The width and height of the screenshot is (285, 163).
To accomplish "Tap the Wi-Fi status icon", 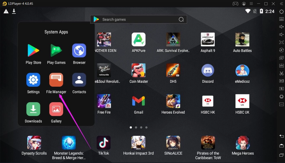I will pyautogui.click(x=248, y=11).
